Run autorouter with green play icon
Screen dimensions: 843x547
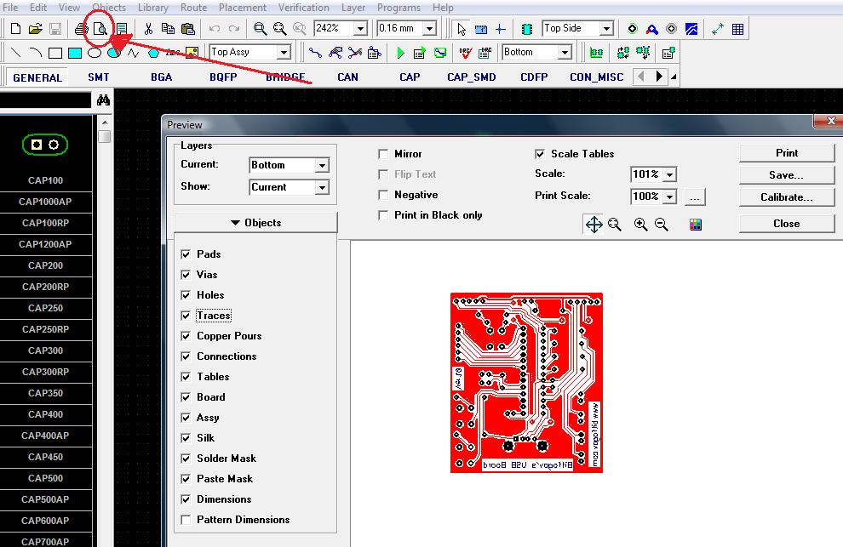(400, 53)
